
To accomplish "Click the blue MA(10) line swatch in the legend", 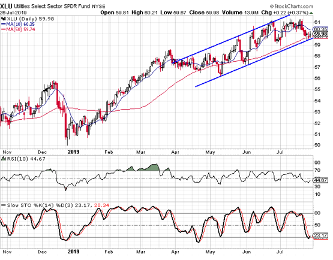I will 4,24.
